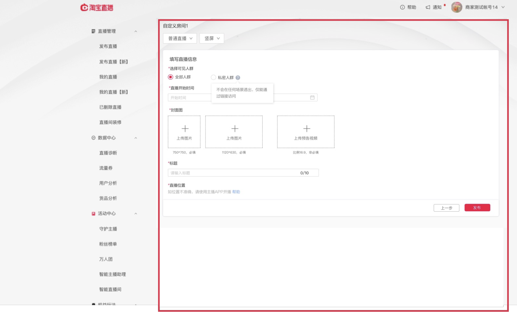Collapse the 直播管理 sidebar section
Viewport: 517px width, 312px height.
(x=136, y=31)
